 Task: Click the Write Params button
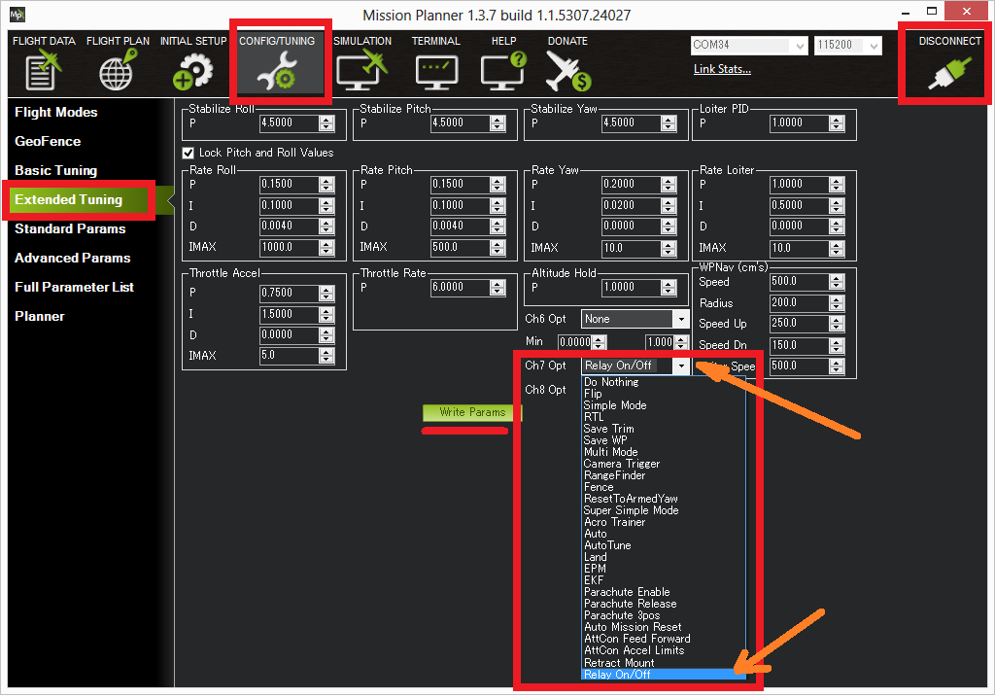pos(472,412)
